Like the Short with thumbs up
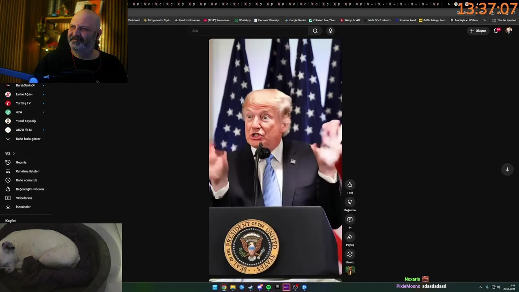Image resolution: width=519 pixels, height=292 pixels. click(350, 185)
